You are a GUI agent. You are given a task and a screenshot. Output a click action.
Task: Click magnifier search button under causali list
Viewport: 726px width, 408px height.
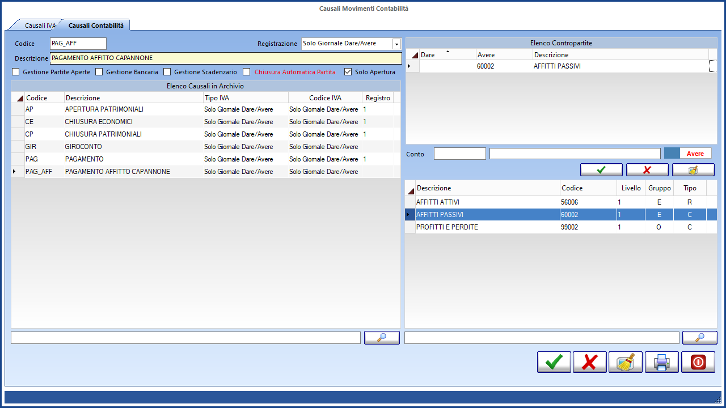pyautogui.click(x=382, y=338)
